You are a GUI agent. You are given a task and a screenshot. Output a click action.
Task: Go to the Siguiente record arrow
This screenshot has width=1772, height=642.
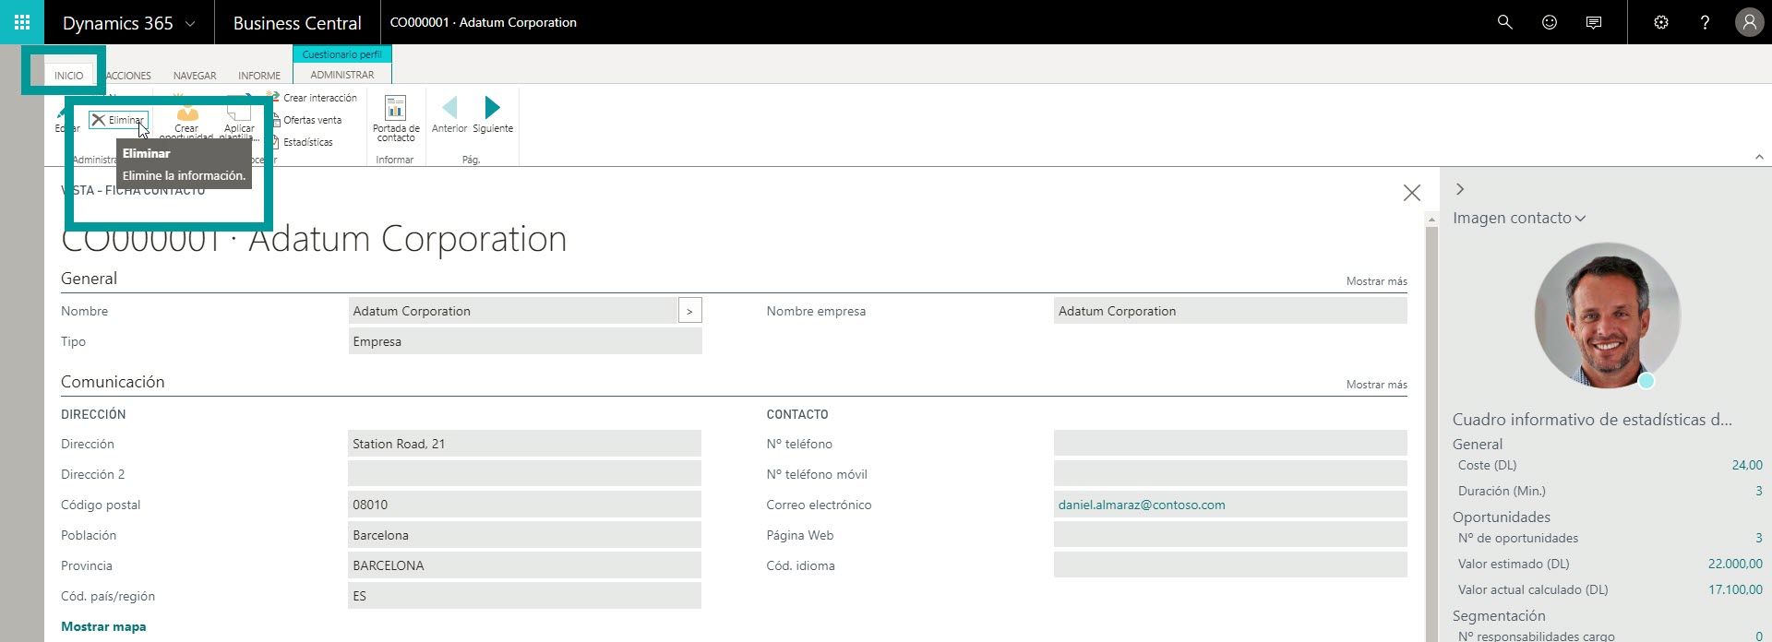click(493, 114)
